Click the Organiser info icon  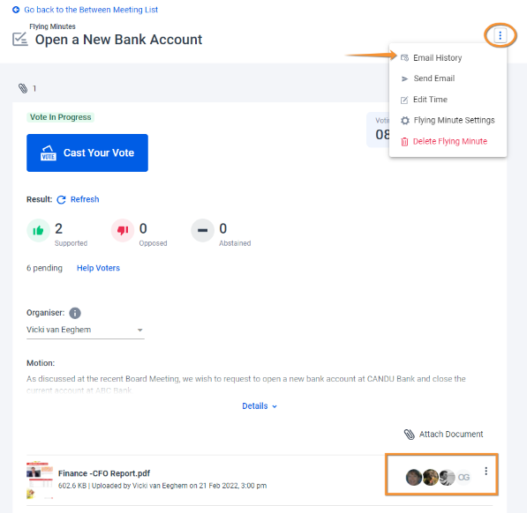75,313
